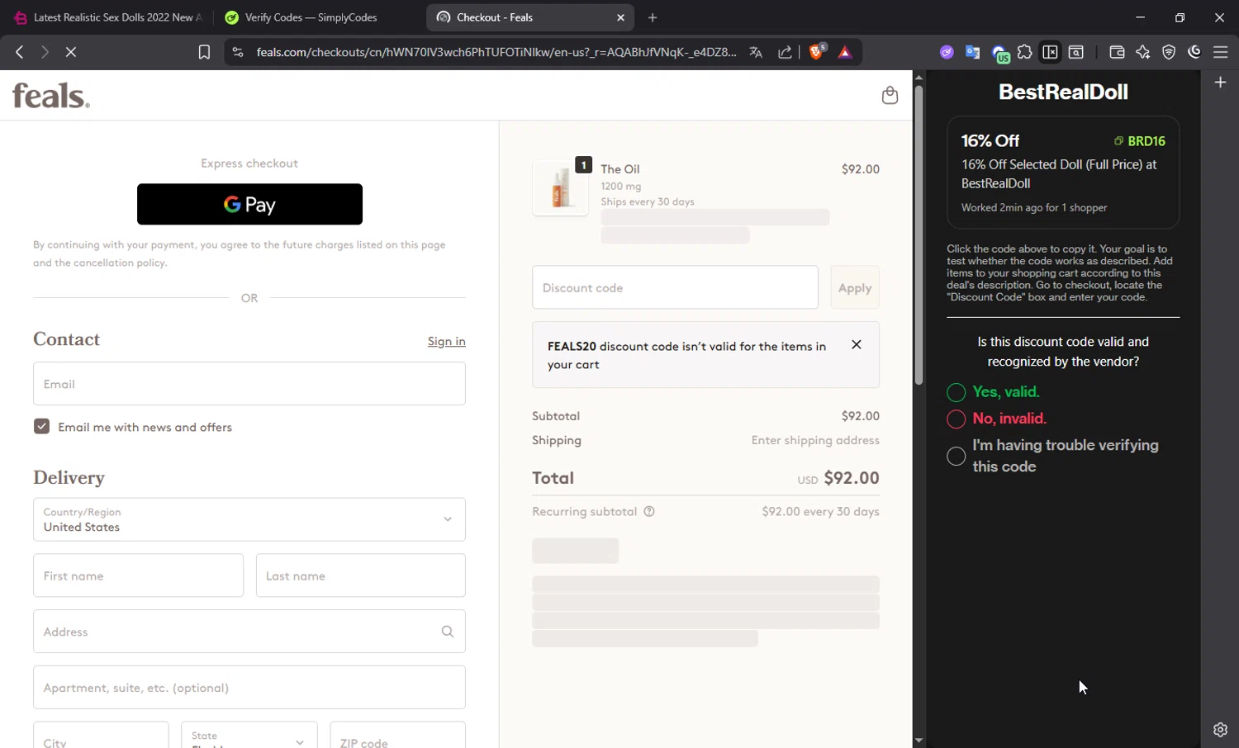Go to the Feals logo homepage
The height and width of the screenshot is (748, 1239).
pyautogui.click(x=51, y=96)
